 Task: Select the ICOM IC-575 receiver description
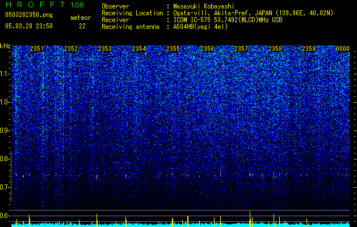(x=228, y=20)
